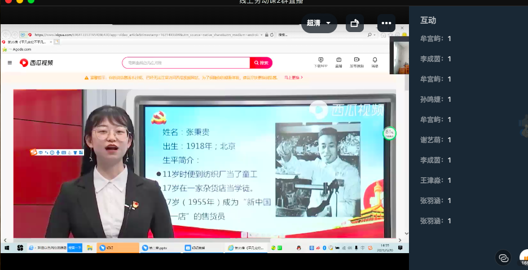
Task: Click the pinwheel icon beside Start
Action: coord(20,248)
